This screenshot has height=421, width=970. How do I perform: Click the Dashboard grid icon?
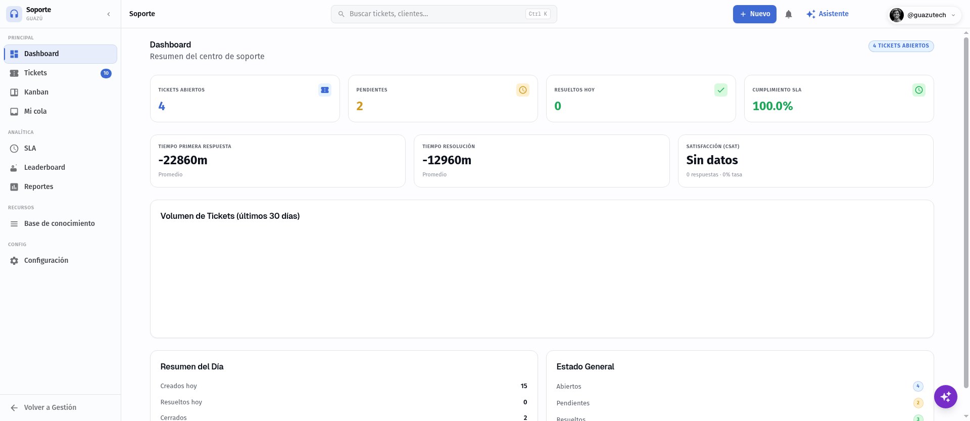[x=14, y=54]
